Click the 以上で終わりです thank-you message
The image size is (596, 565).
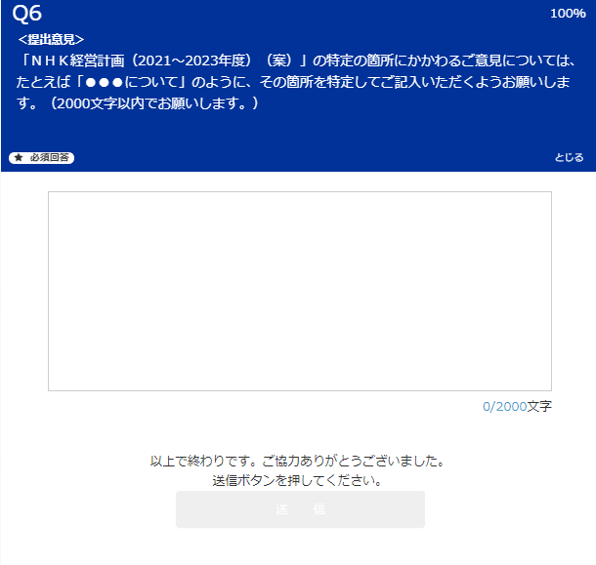point(297,461)
